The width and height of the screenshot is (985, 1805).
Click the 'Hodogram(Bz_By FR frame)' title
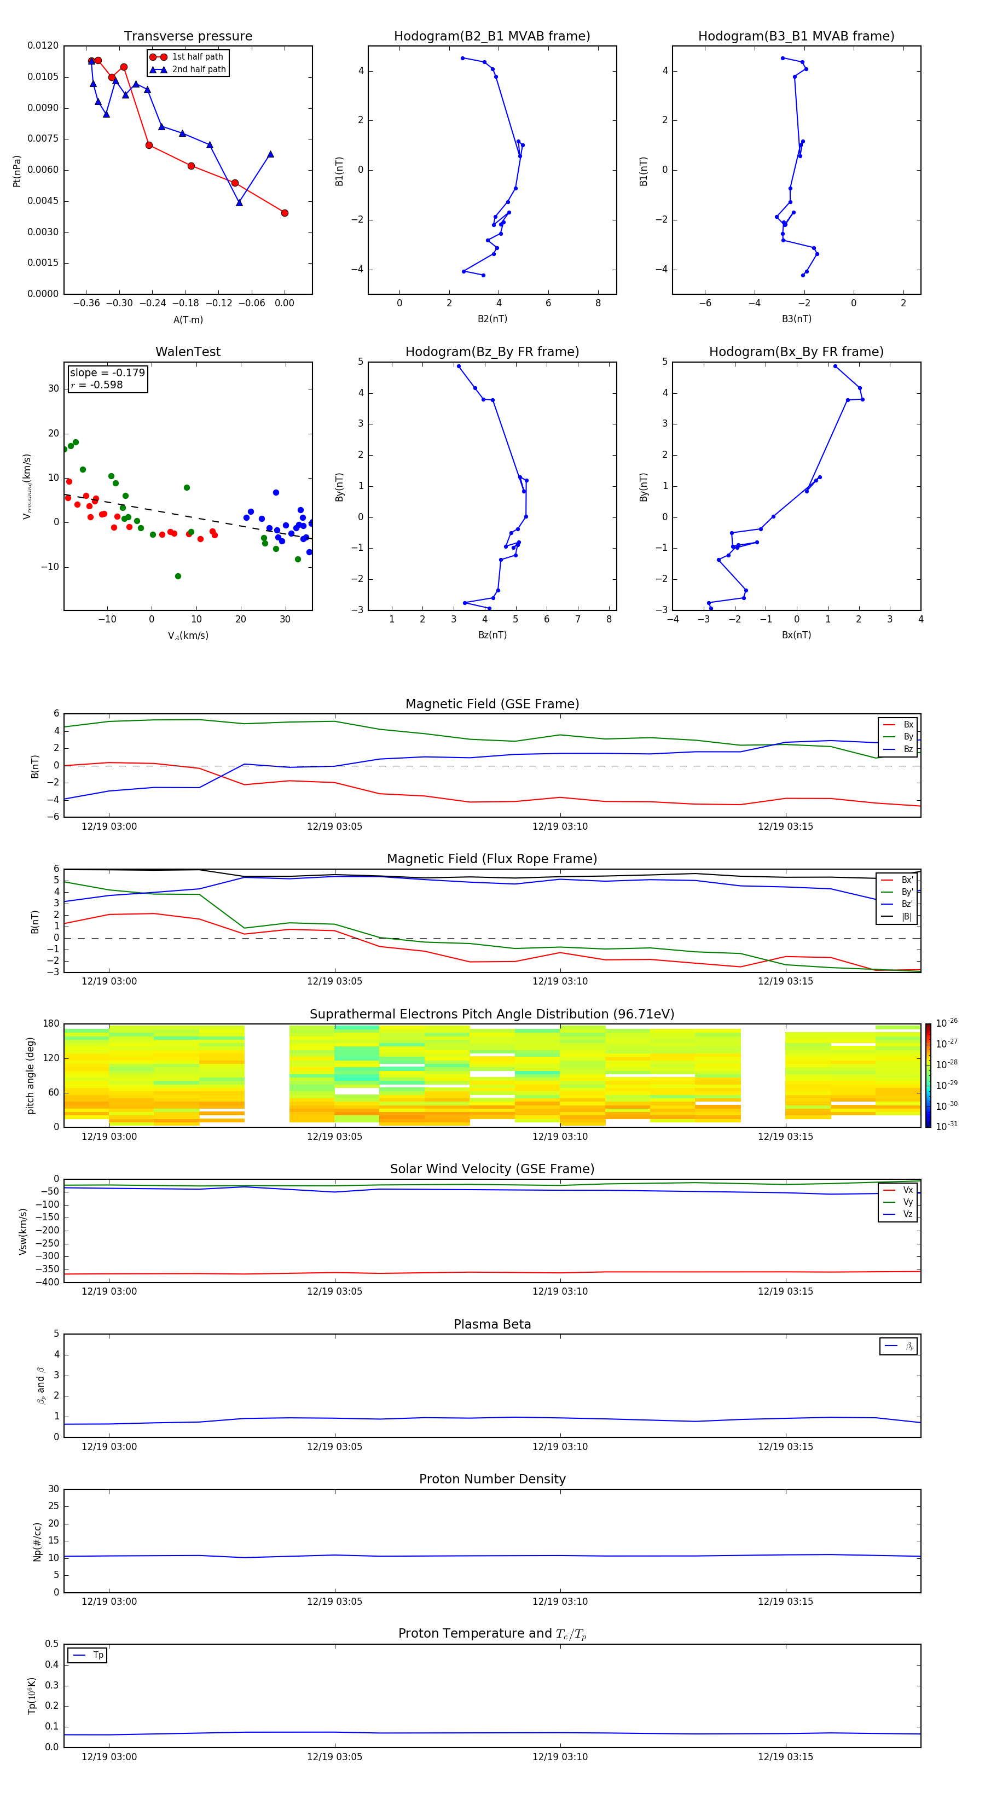[492, 352]
